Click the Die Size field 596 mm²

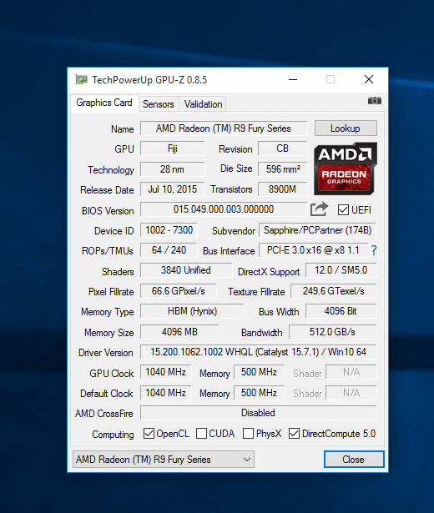pos(282,169)
